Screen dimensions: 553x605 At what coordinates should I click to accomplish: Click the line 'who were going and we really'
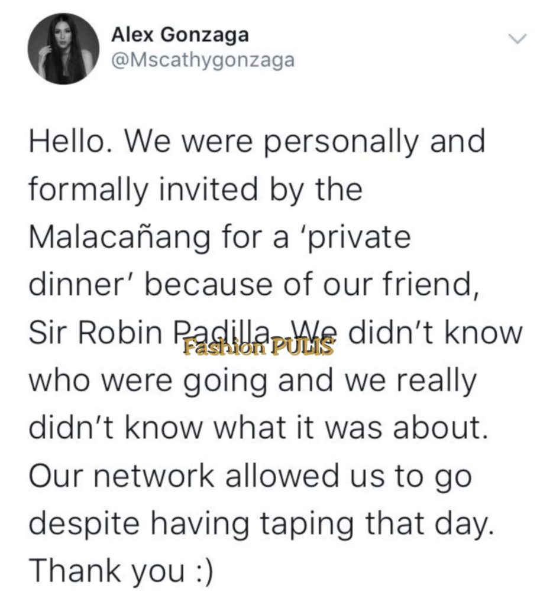(253, 381)
